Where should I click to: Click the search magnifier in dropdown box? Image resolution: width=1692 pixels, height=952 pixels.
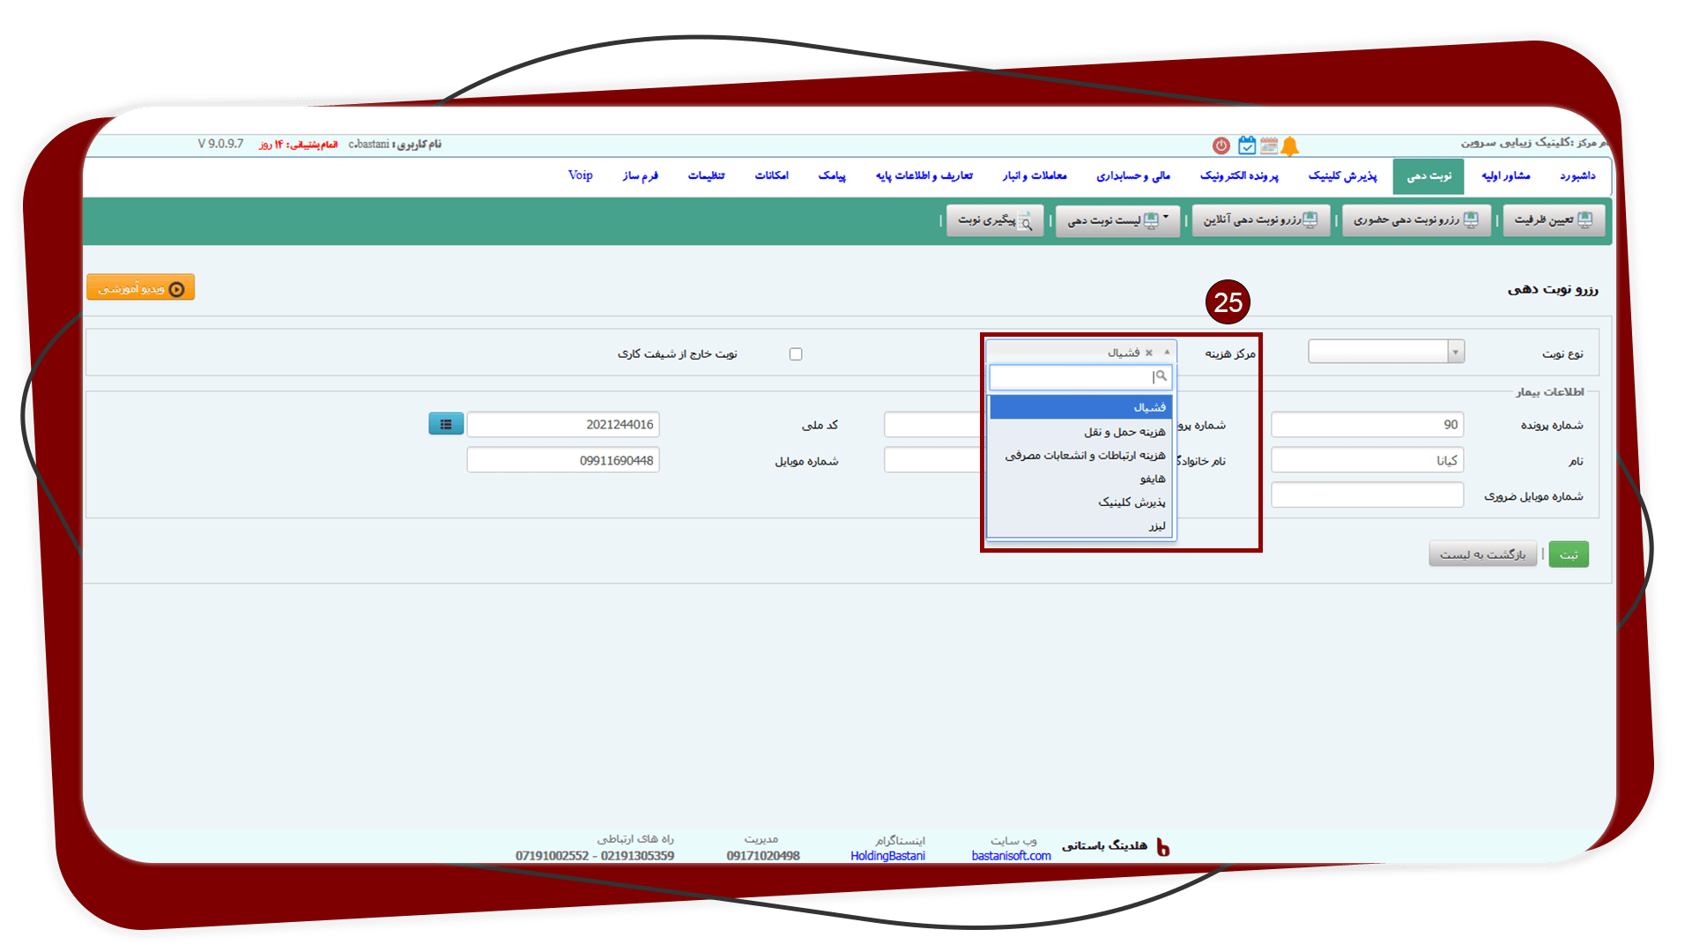(x=1161, y=376)
